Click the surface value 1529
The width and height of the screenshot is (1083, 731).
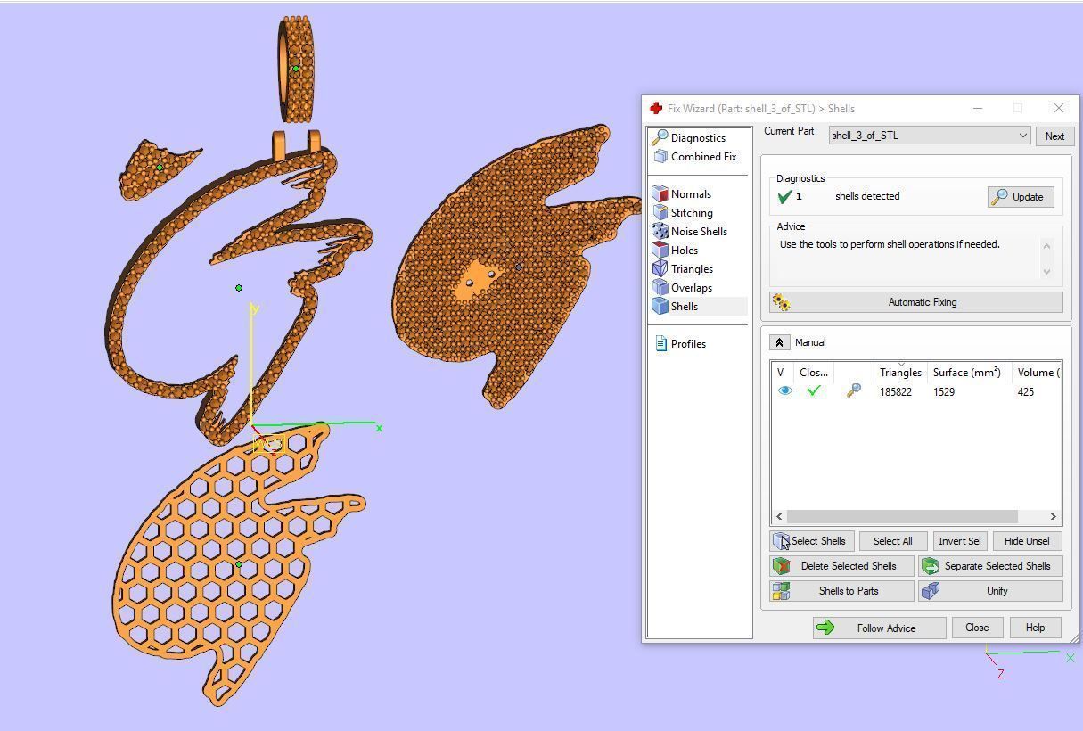click(x=944, y=392)
